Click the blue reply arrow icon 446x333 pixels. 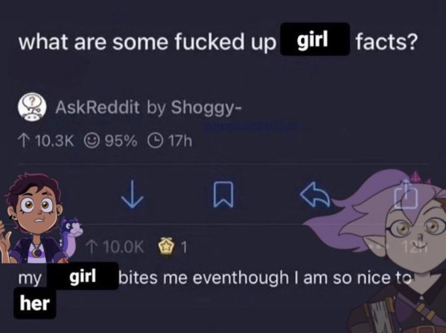click(x=315, y=194)
